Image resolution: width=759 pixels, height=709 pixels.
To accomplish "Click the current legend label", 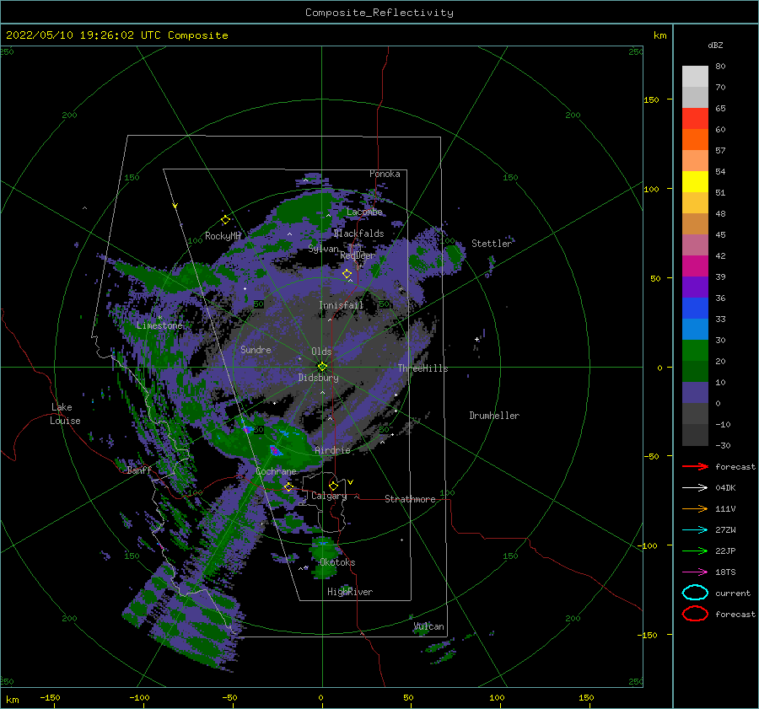I will click(x=733, y=594).
